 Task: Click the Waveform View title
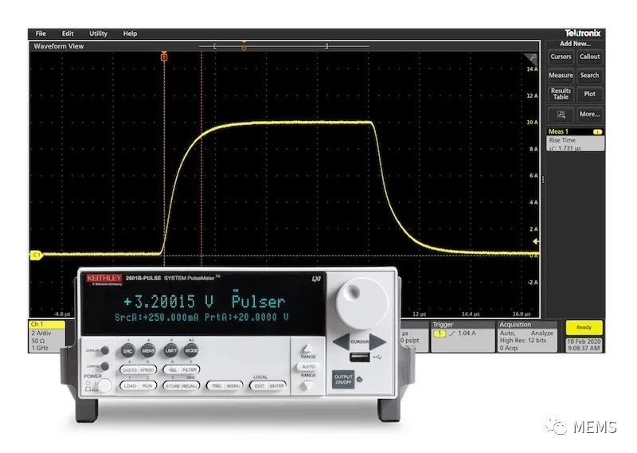[x=59, y=46]
